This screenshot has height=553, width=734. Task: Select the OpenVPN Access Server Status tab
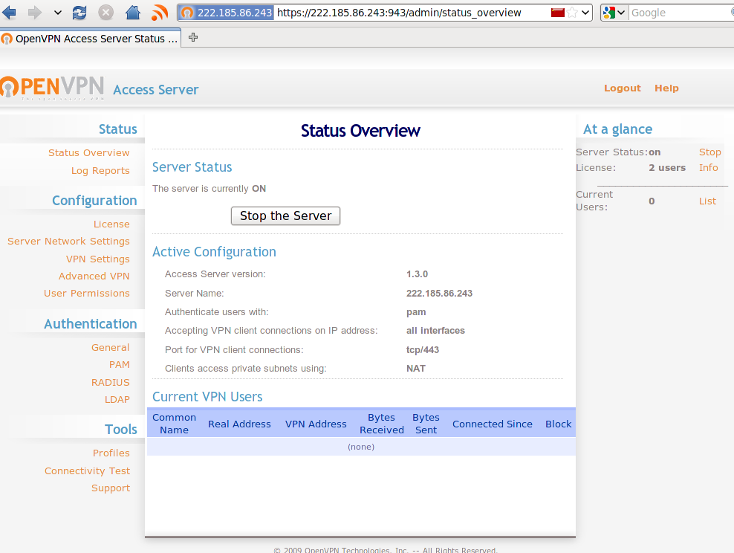tap(91, 39)
